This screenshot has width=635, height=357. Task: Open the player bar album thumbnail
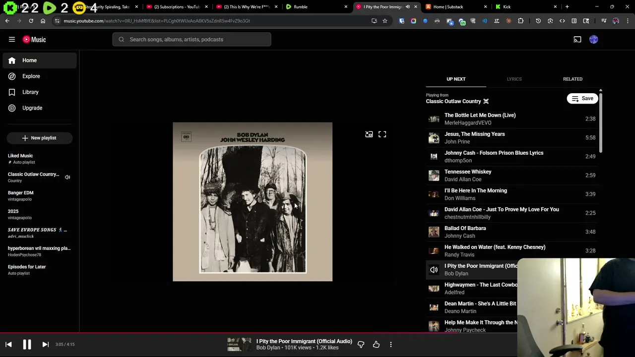pyautogui.click(x=240, y=344)
